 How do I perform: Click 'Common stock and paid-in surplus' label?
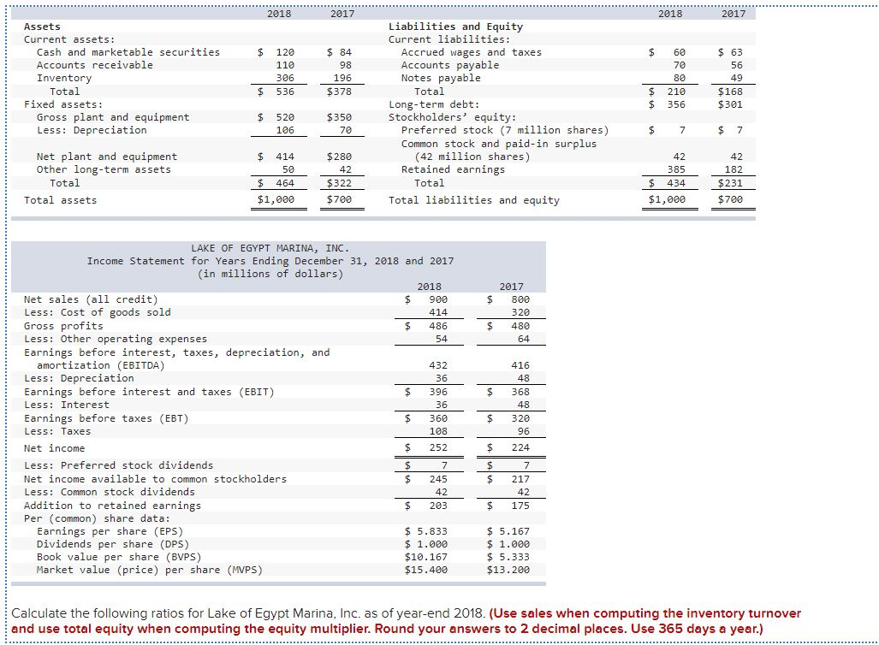tap(499, 144)
